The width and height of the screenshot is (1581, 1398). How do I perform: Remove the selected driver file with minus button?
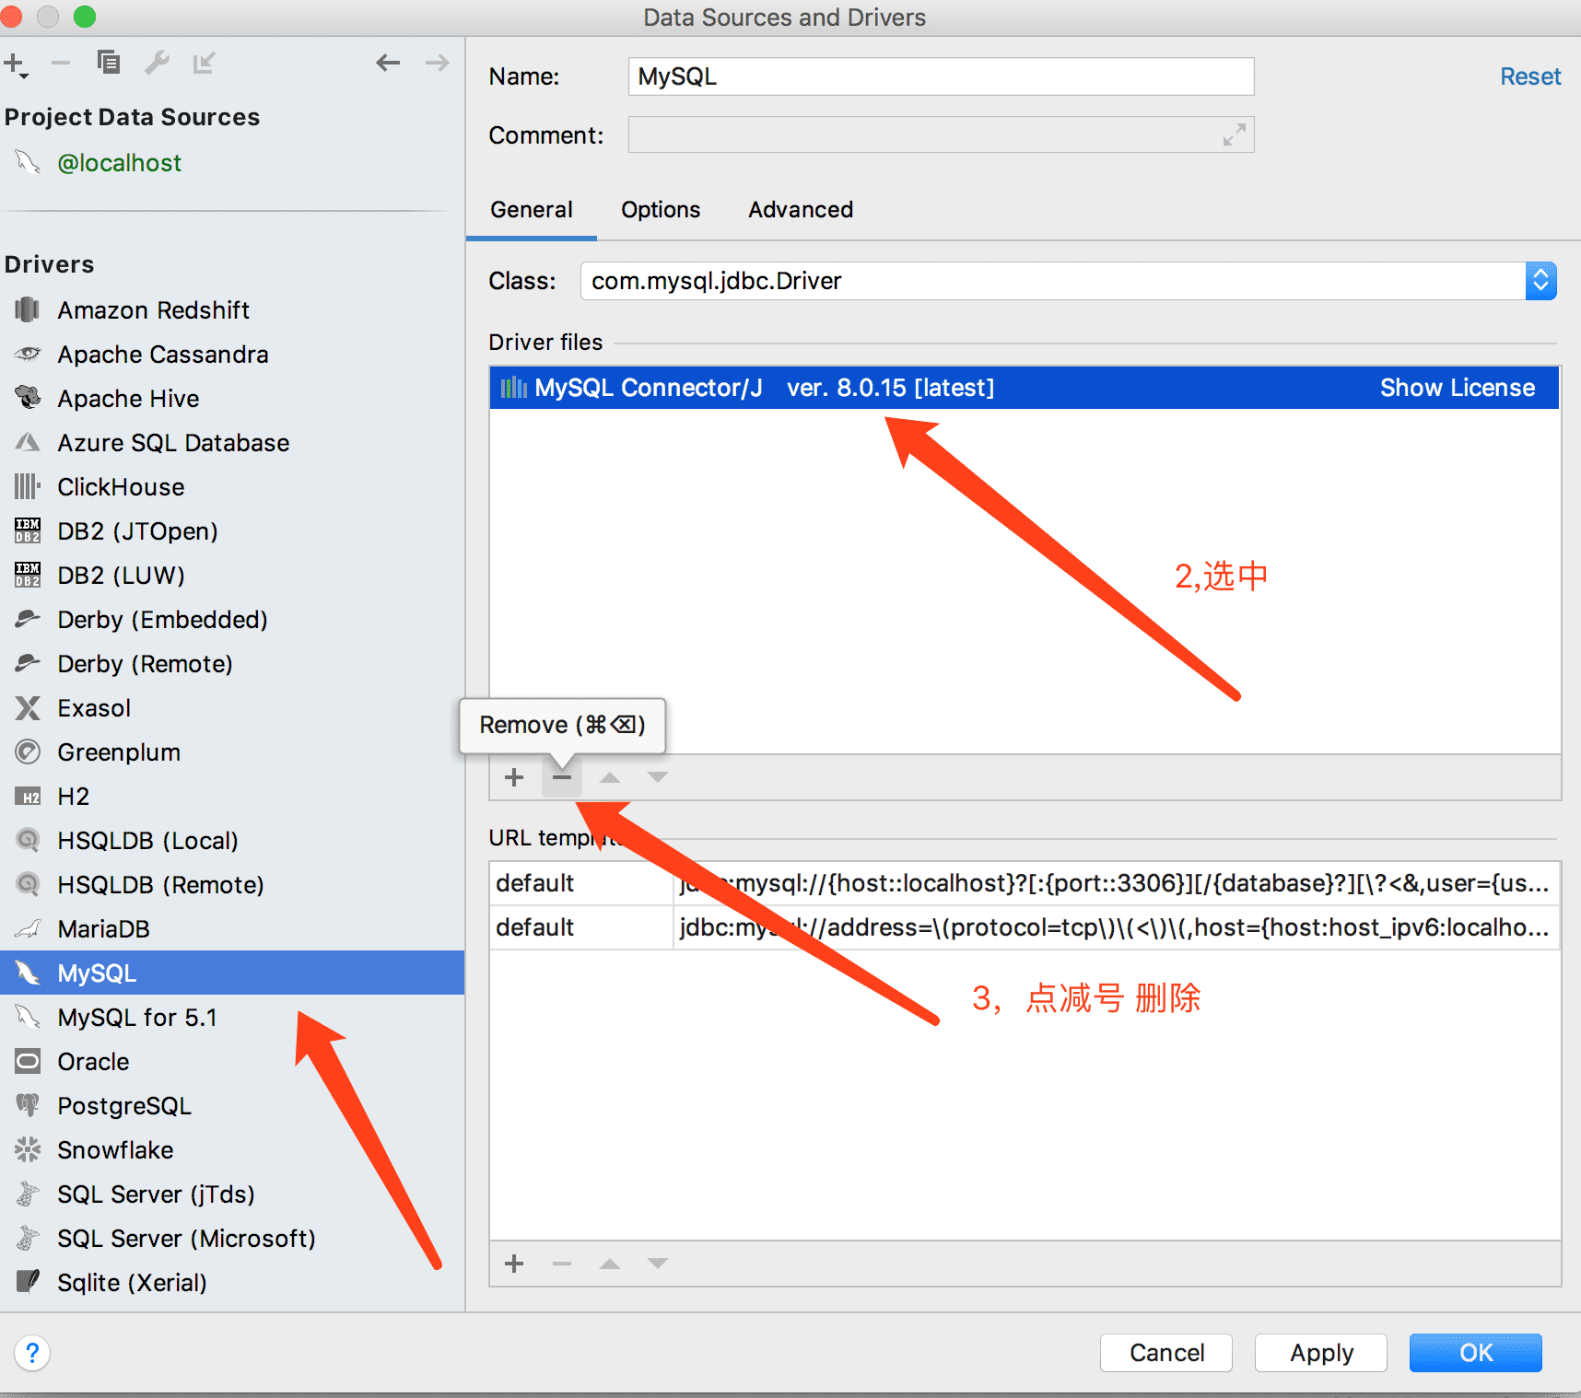point(562,777)
